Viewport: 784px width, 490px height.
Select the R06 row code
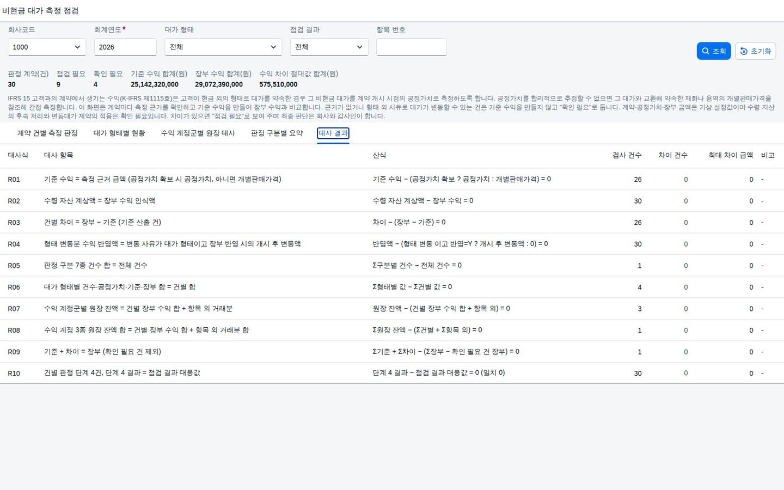14,287
